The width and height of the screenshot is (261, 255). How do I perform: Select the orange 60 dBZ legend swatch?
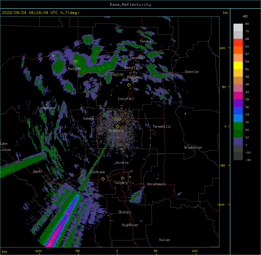238,50
